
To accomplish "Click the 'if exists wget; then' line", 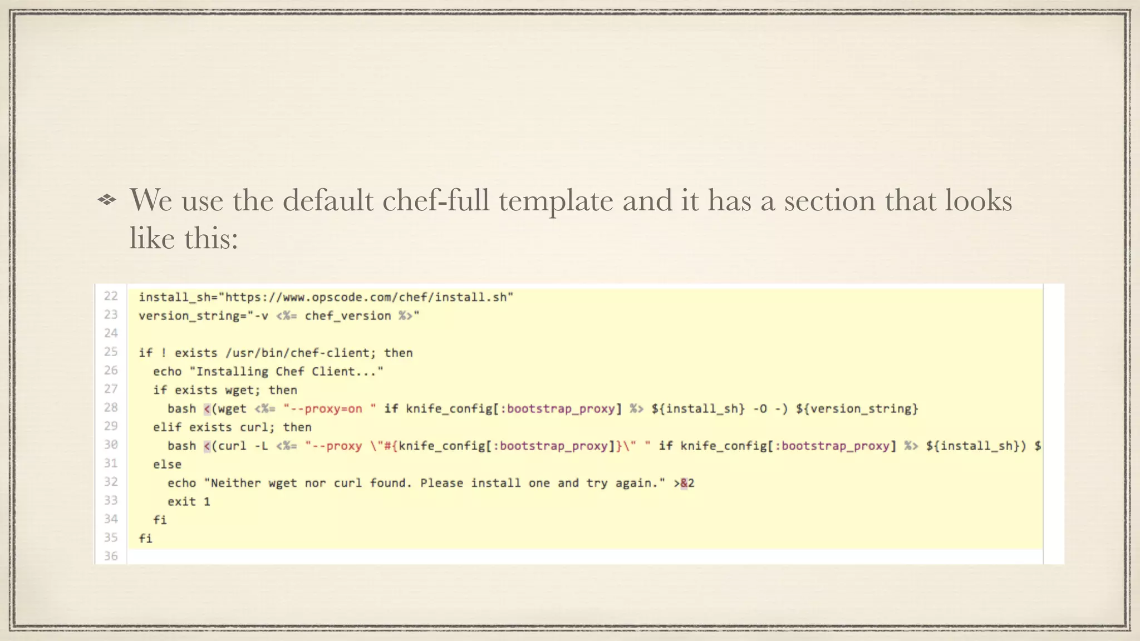I will (225, 390).
